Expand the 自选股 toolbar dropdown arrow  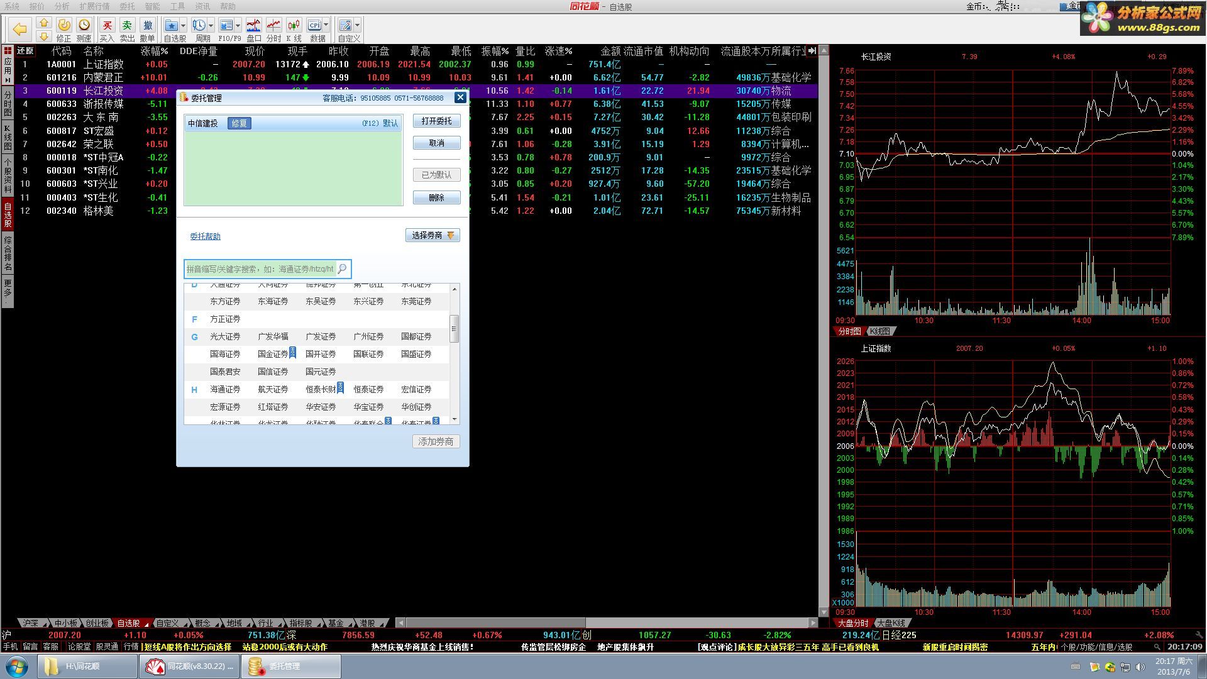point(183,25)
